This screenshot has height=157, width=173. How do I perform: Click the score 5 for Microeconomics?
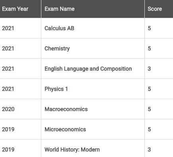click(149, 129)
